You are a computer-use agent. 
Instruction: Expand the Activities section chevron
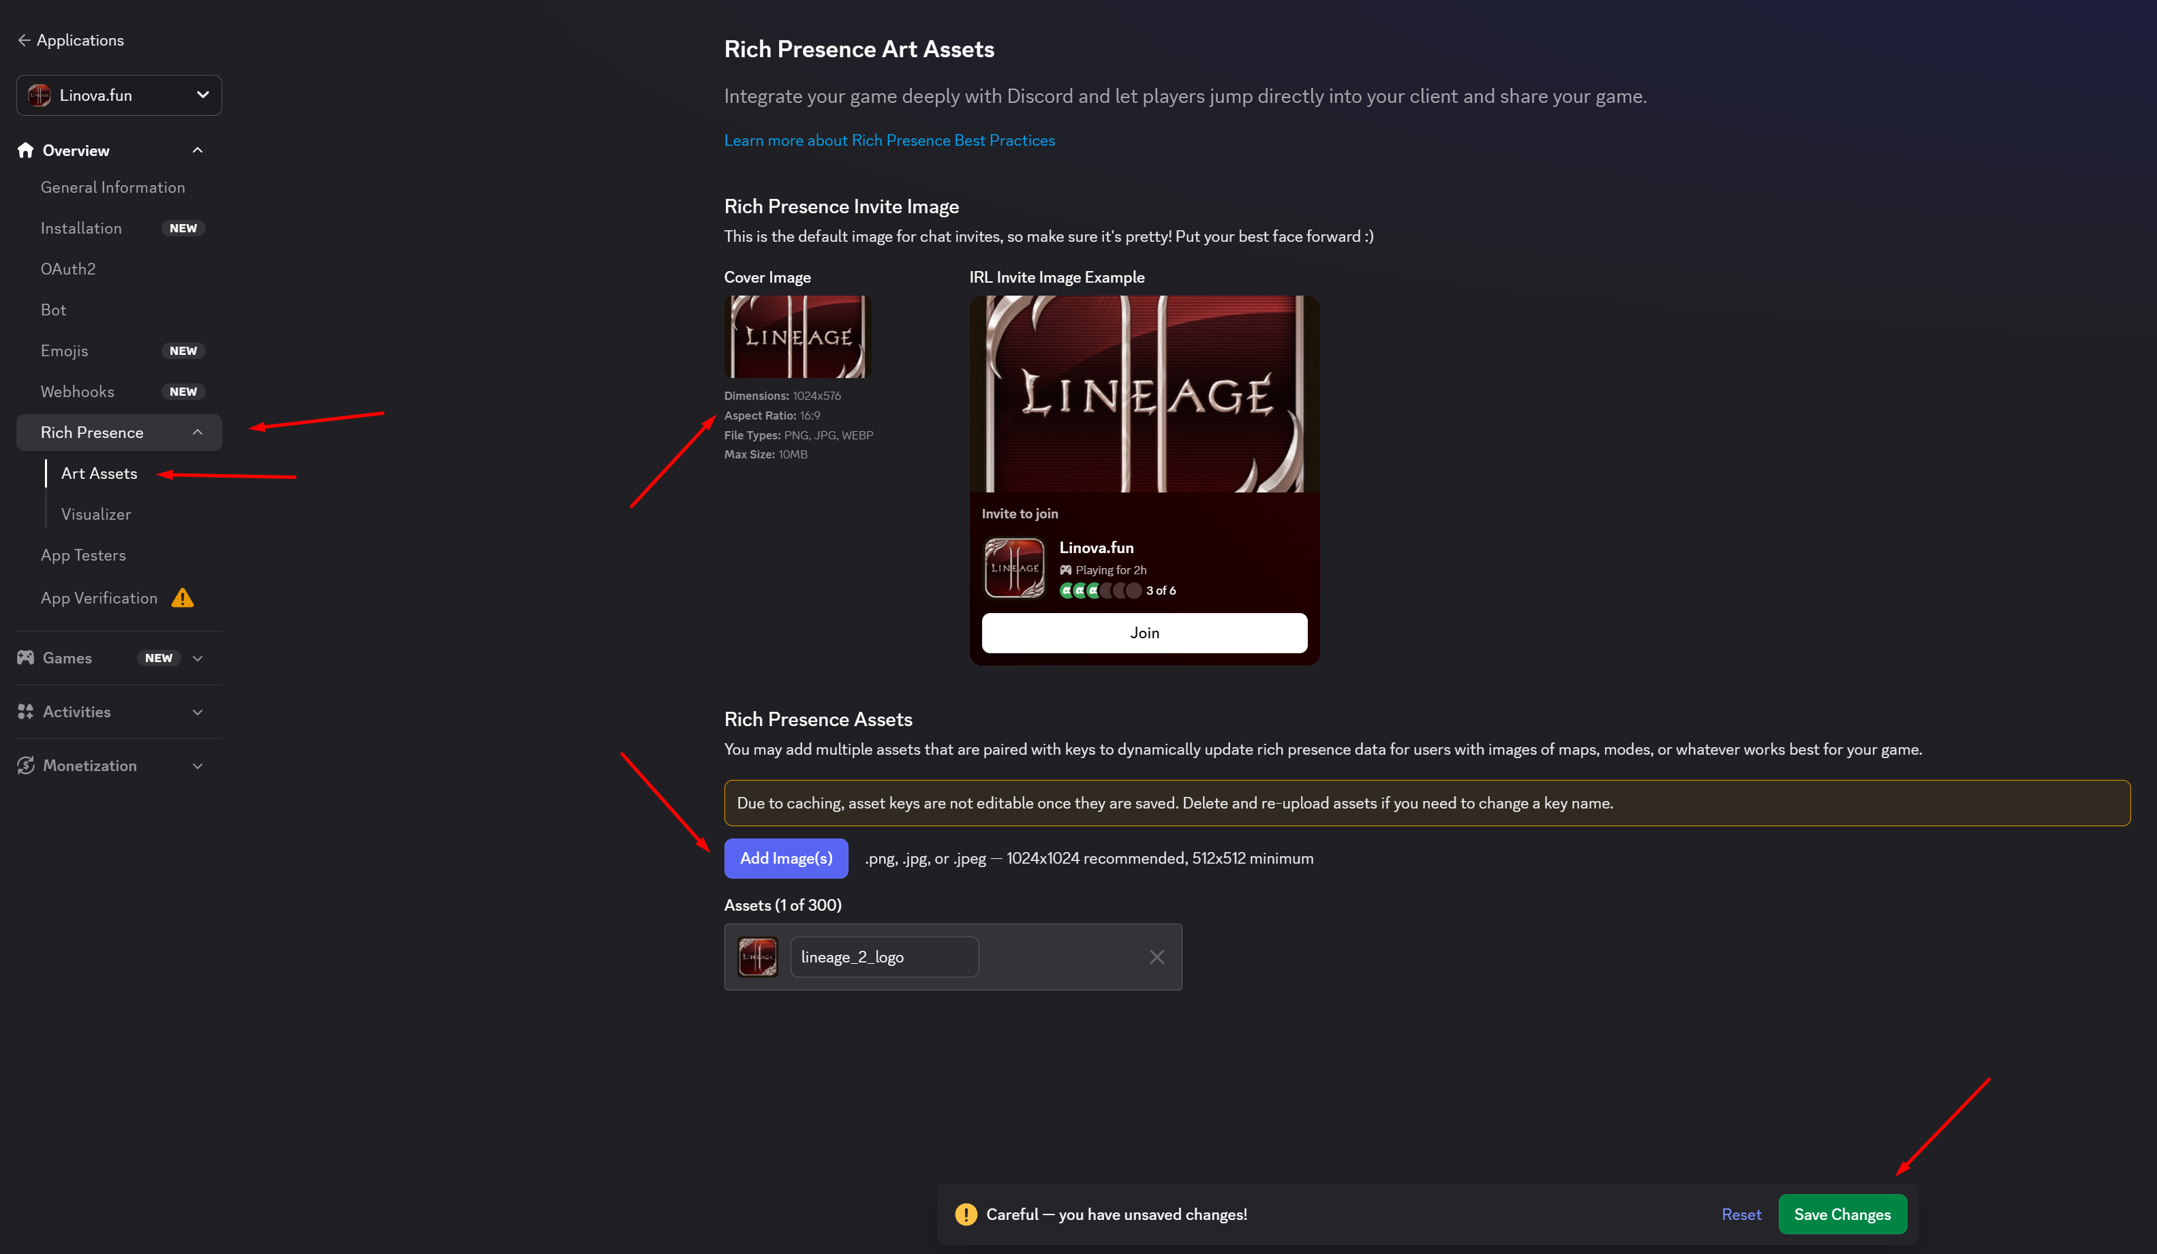[198, 712]
